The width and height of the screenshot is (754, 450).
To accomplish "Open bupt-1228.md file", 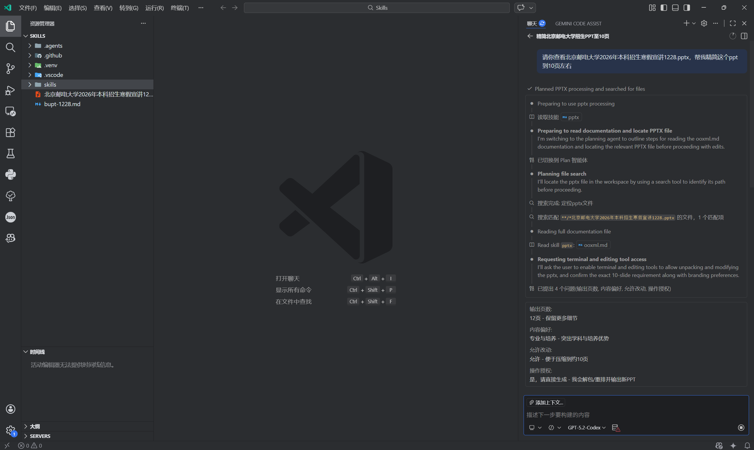I will point(62,104).
